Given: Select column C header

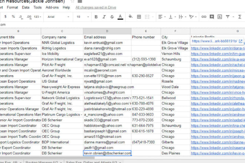Looking at the screenshot, I should pyautogui.click(x=62, y=31).
